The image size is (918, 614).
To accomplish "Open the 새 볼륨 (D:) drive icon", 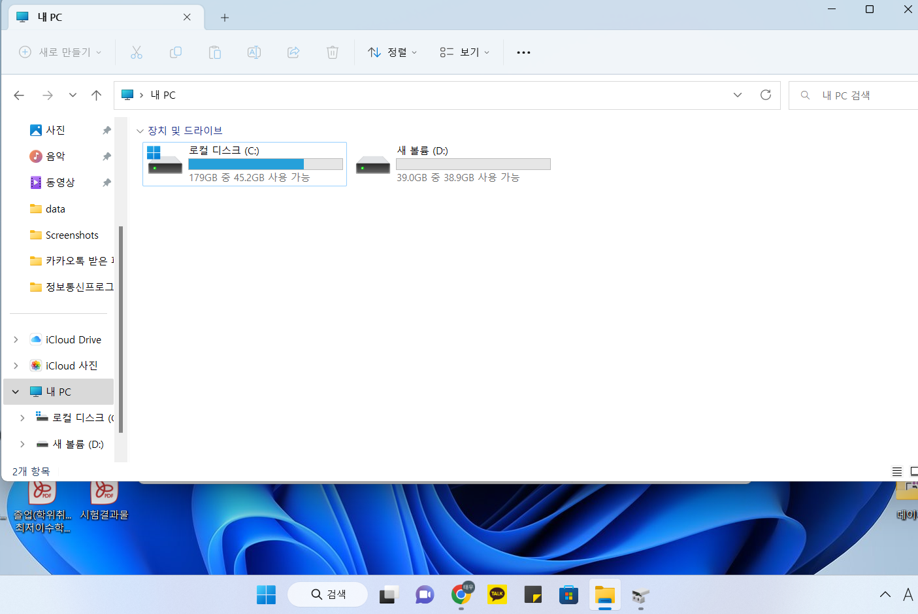I will [x=372, y=165].
